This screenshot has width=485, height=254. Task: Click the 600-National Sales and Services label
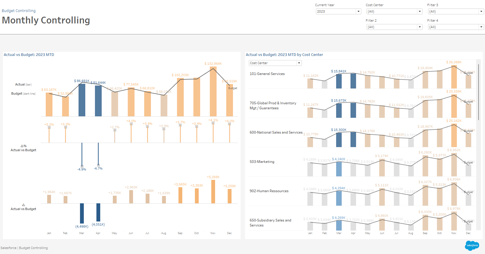click(x=276, y=132)
